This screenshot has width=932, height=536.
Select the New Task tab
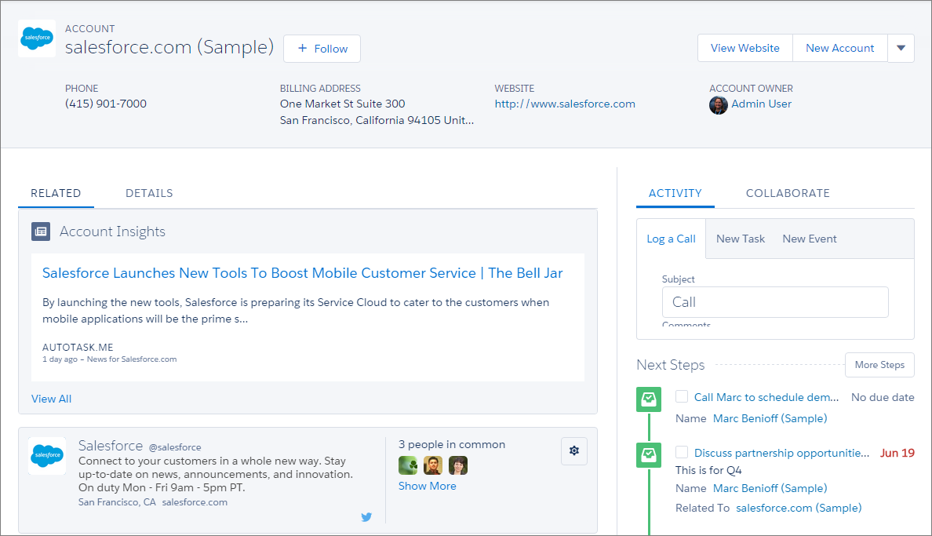pos(741,239)
